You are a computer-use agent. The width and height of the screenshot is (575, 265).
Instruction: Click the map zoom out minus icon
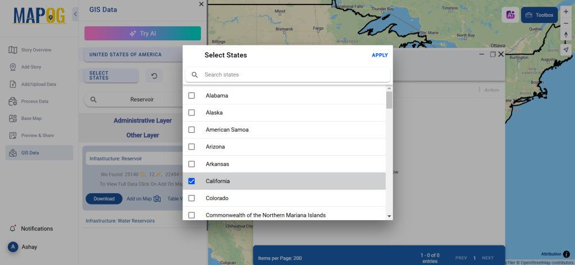[x=565, y=24]
